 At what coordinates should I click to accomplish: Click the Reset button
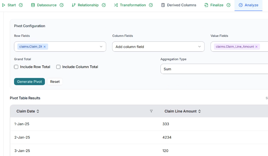click(55, 81)
